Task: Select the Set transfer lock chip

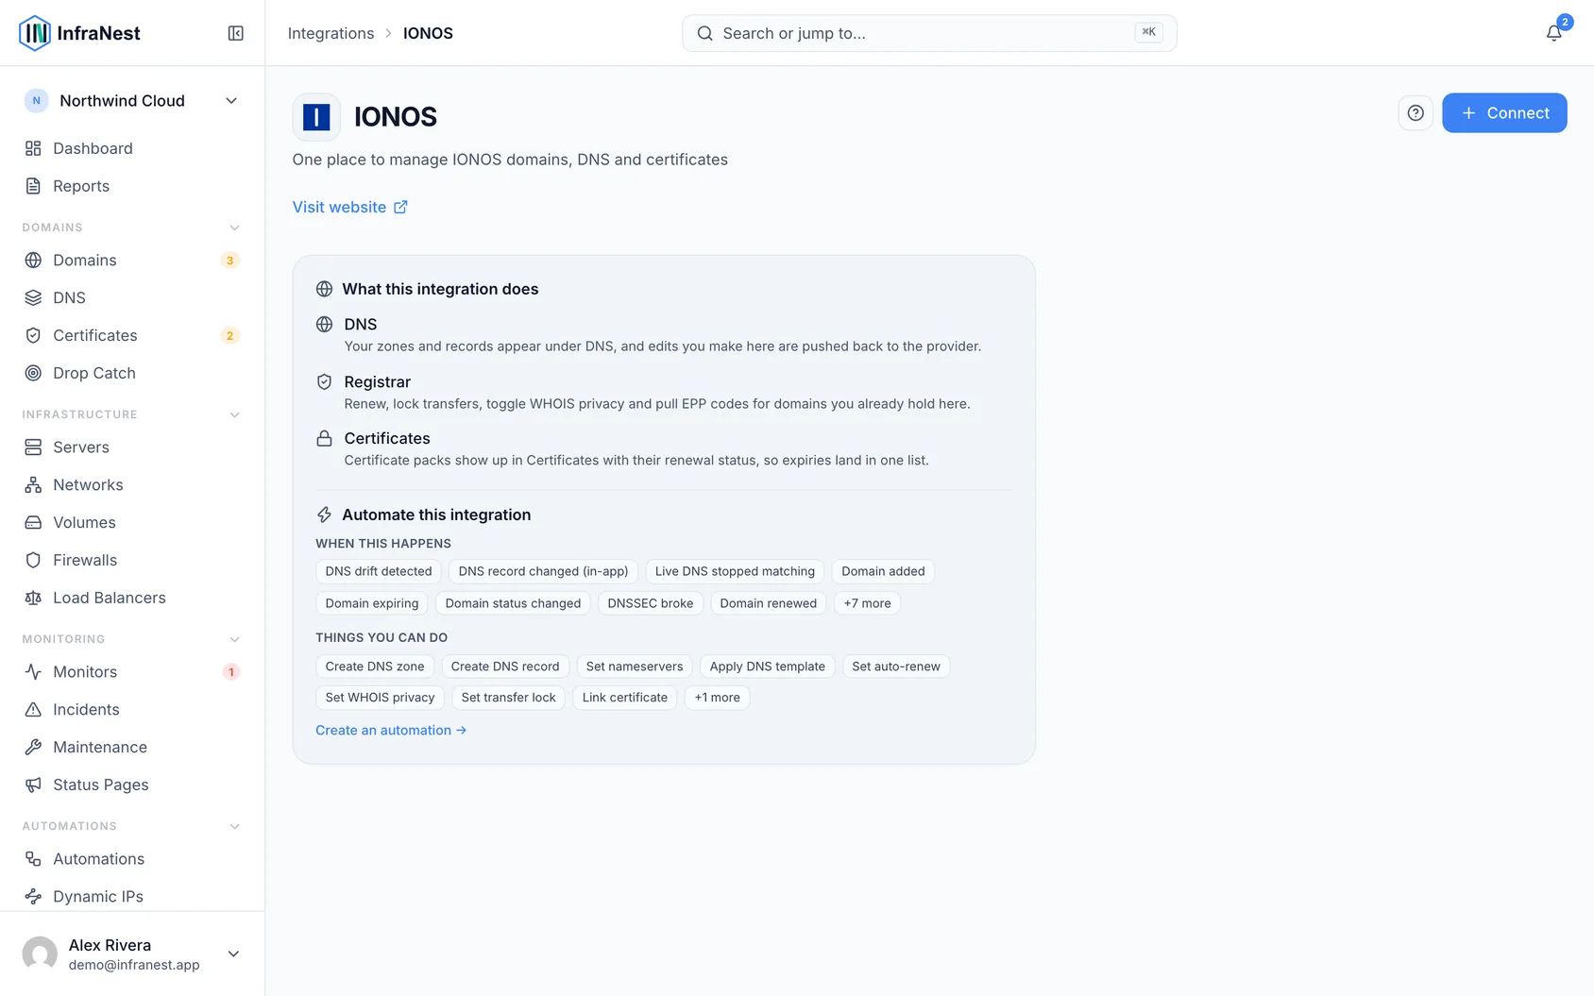Action: [508, 698]
